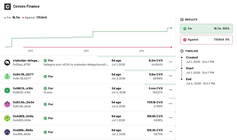The image size is (237, 140).
Task: Click the 5.5m CVX voting power
Action: coord(156,74)
